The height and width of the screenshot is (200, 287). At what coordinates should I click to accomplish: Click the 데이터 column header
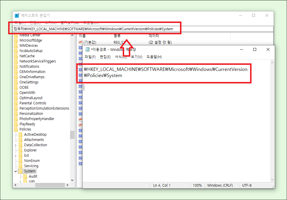(188, 36)
